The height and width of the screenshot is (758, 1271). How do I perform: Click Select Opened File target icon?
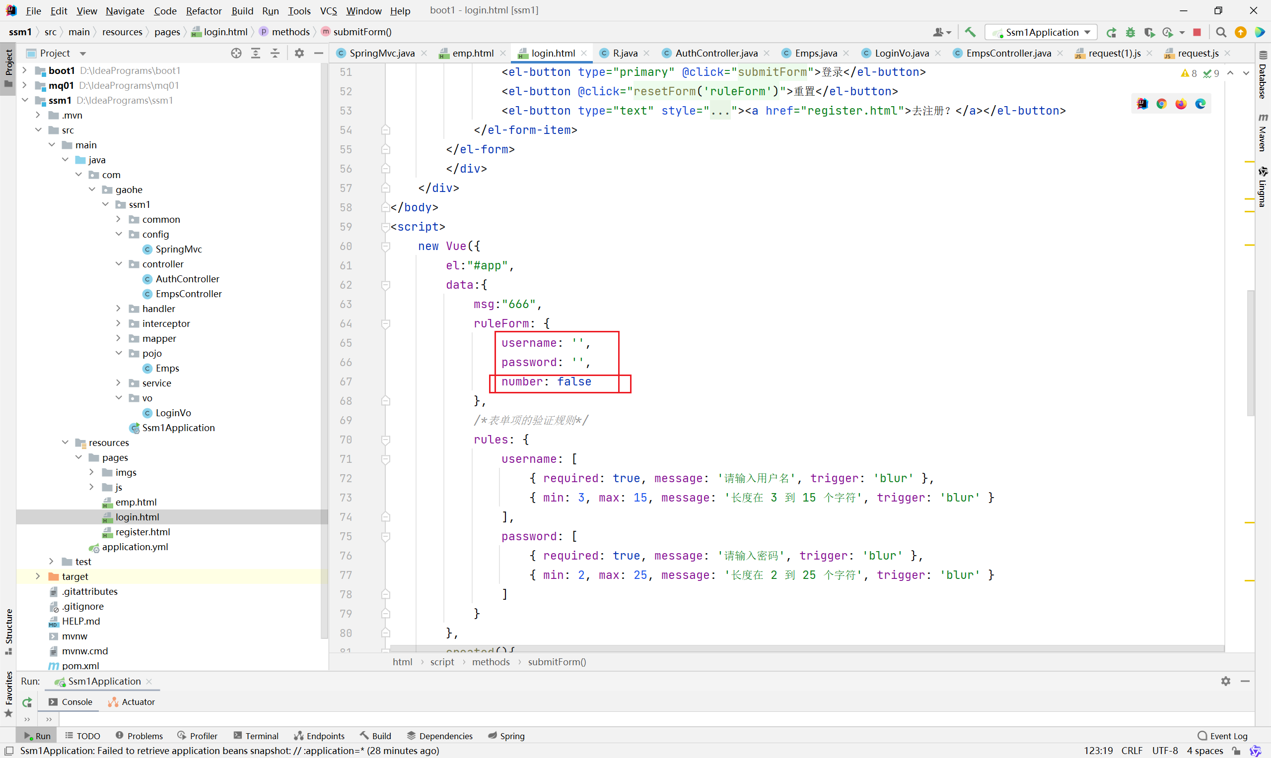[236, 53]
